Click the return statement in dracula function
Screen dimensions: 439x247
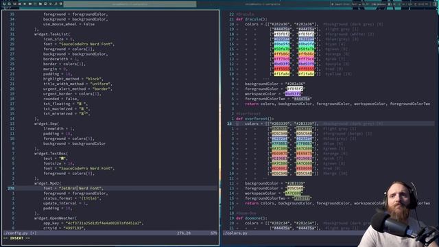tap(337, 104)
